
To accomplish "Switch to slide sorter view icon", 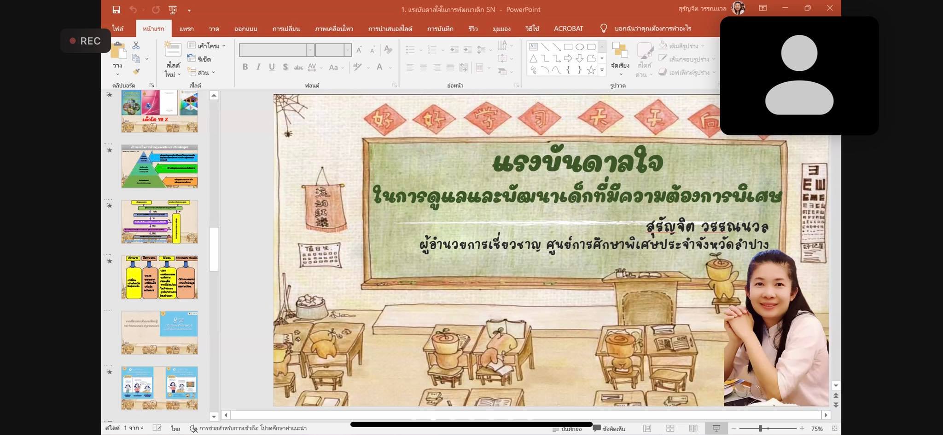I will (x=670, y=428).
